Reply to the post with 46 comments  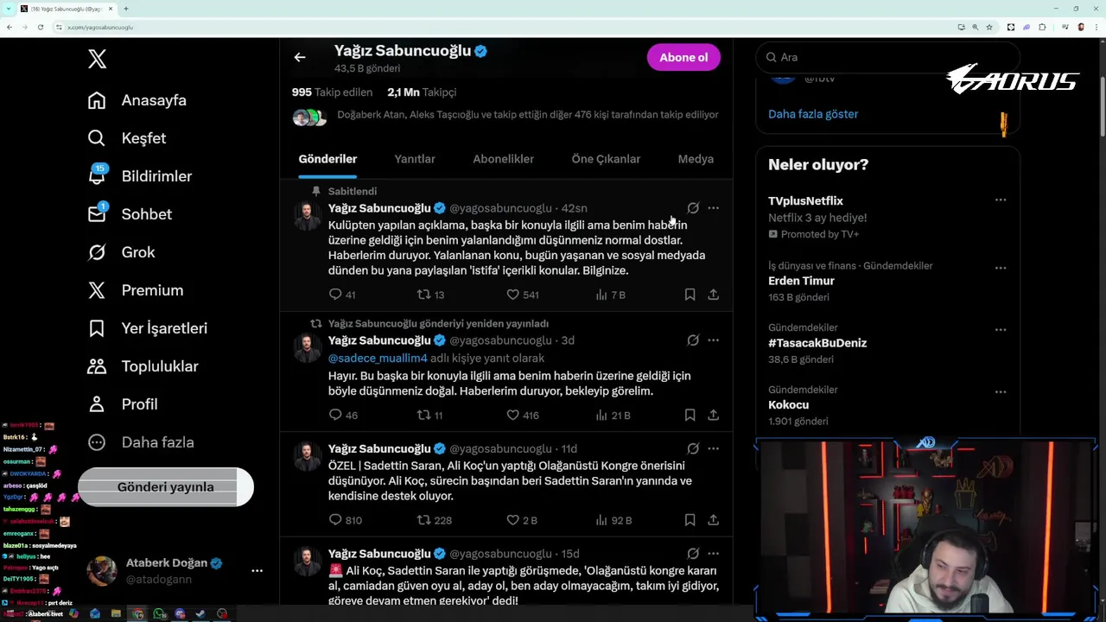coord(335,415)
